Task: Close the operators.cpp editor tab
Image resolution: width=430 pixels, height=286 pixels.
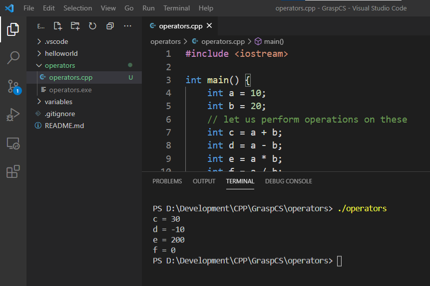Action: point(209,26)
